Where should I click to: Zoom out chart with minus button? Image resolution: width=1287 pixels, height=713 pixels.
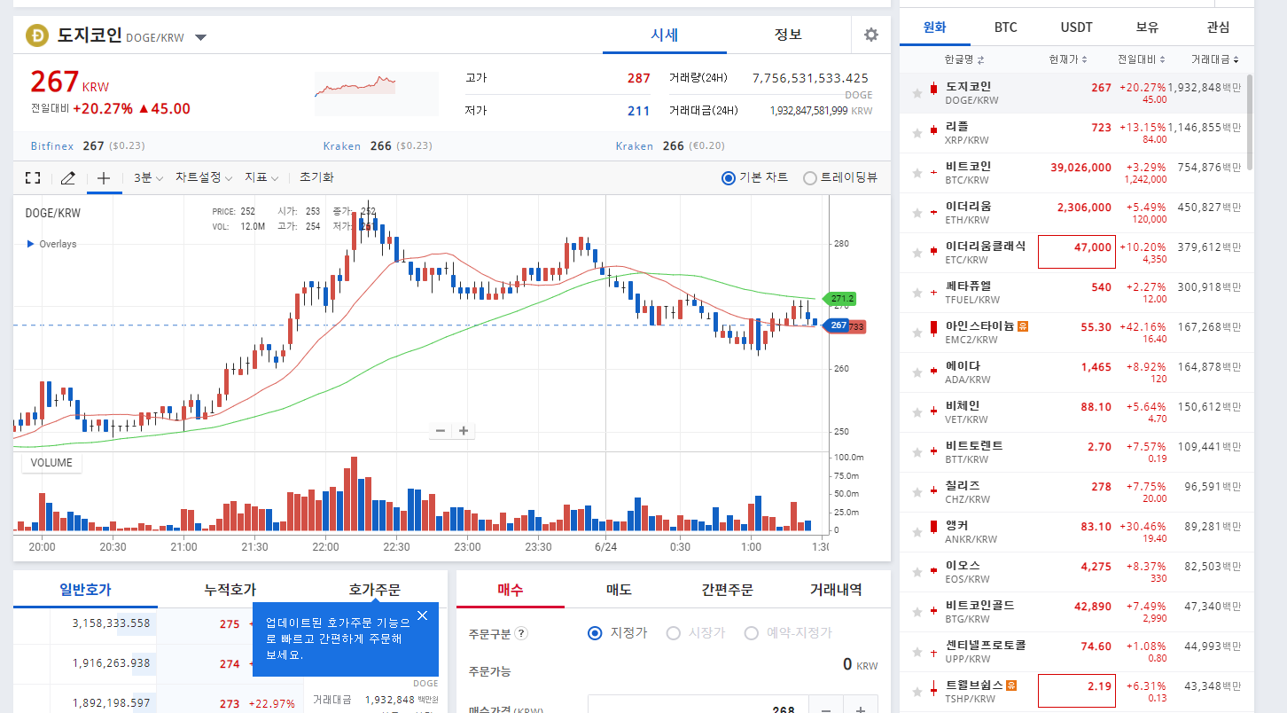click(441, 431)
